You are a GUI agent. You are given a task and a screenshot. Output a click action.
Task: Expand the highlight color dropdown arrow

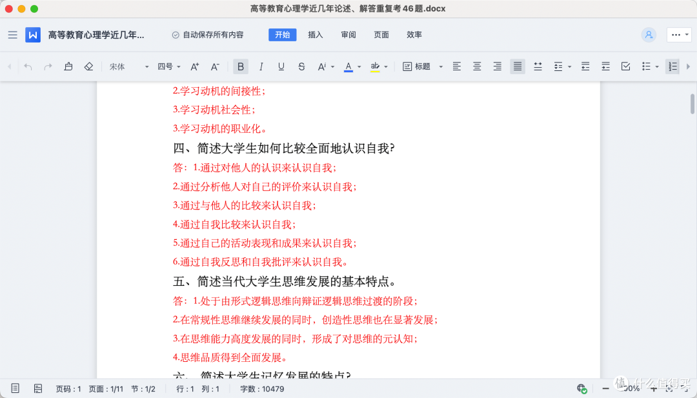386,67
